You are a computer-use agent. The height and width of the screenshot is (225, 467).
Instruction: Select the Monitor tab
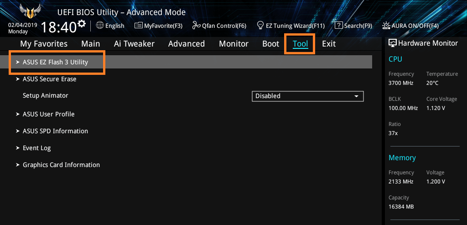pos(234,44)
